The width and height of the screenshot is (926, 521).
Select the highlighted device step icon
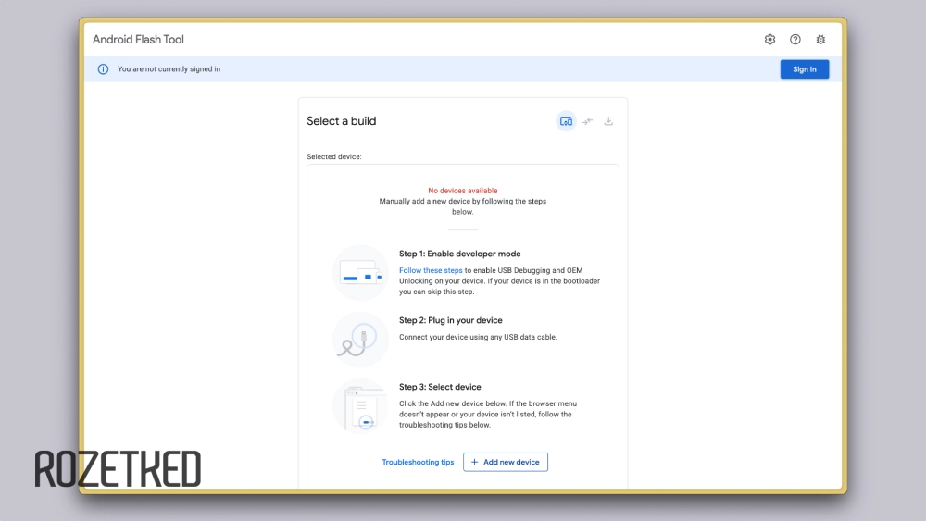(x=566, y=121)
